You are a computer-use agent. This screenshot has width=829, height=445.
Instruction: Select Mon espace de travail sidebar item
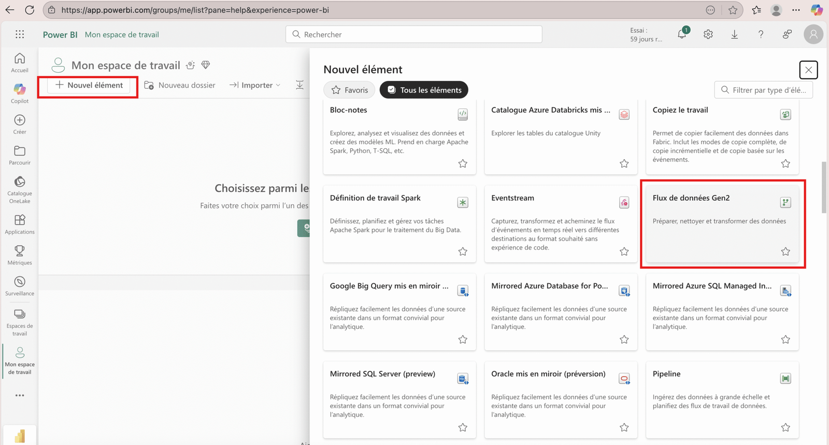click(x=20, y=360)
